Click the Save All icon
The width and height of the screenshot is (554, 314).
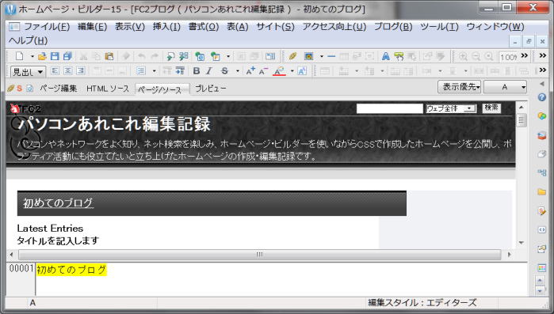coord(67,56)
